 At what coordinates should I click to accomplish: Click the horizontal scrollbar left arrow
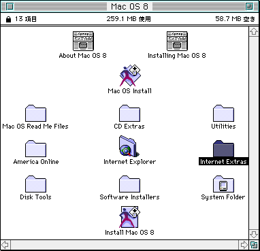pos(5,245)
